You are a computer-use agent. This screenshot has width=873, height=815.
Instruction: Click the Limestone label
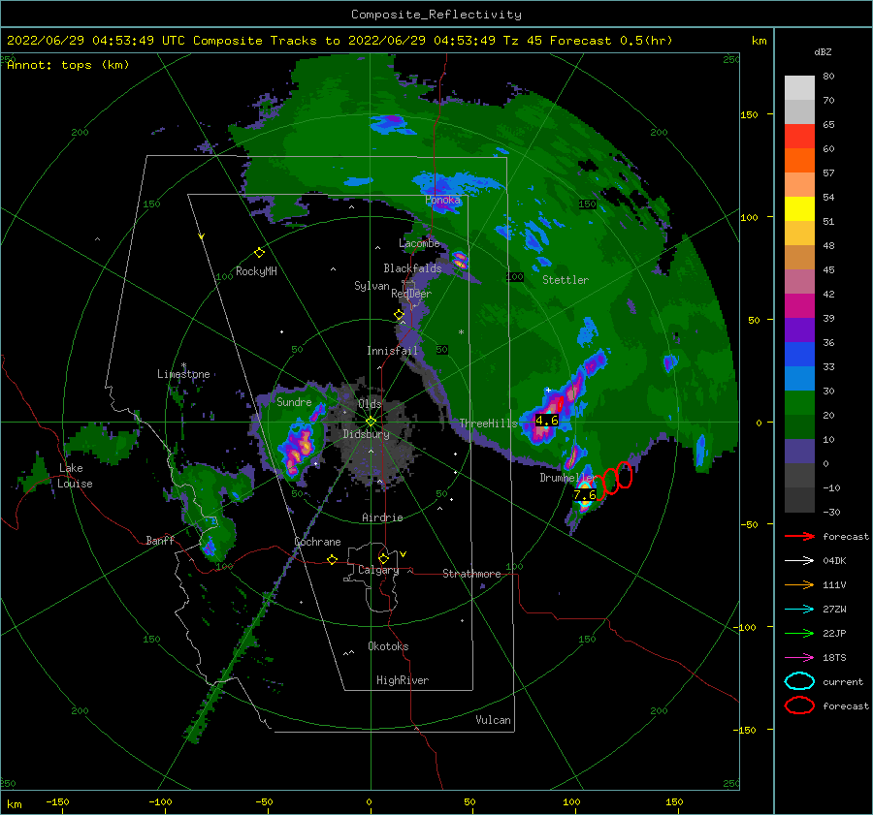[x=183, y=374]
